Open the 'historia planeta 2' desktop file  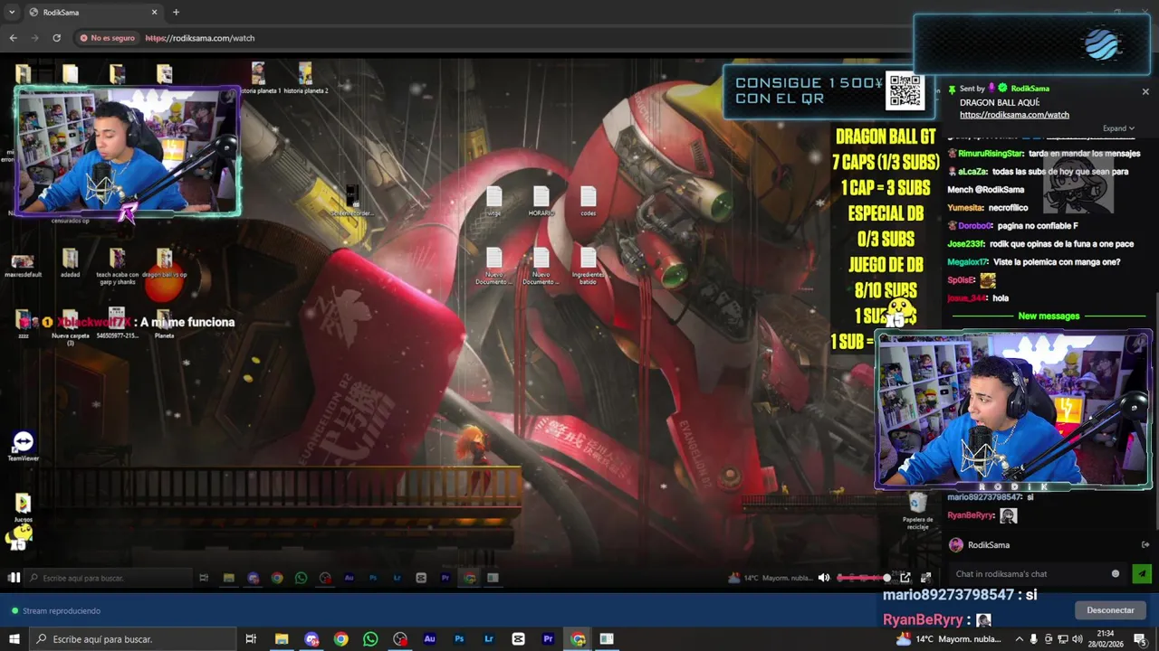click(306, 78)
